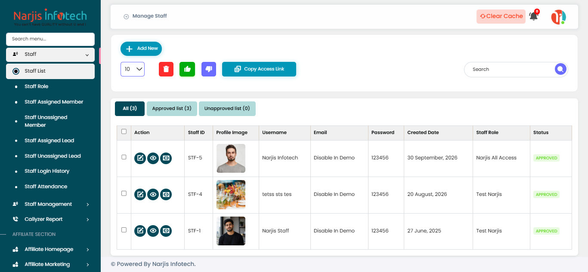Viewport: 588px width, 272px height.
Task: Click the Callyzer Report phone icon
Action: click(15, 219)
